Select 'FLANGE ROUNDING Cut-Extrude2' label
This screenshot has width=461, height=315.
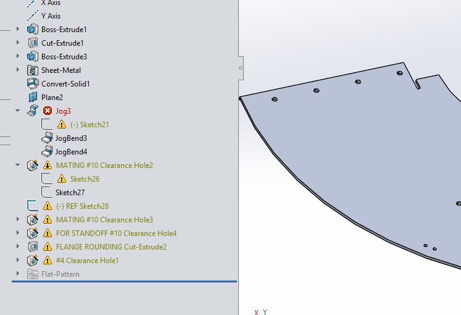tap(112, 247)
